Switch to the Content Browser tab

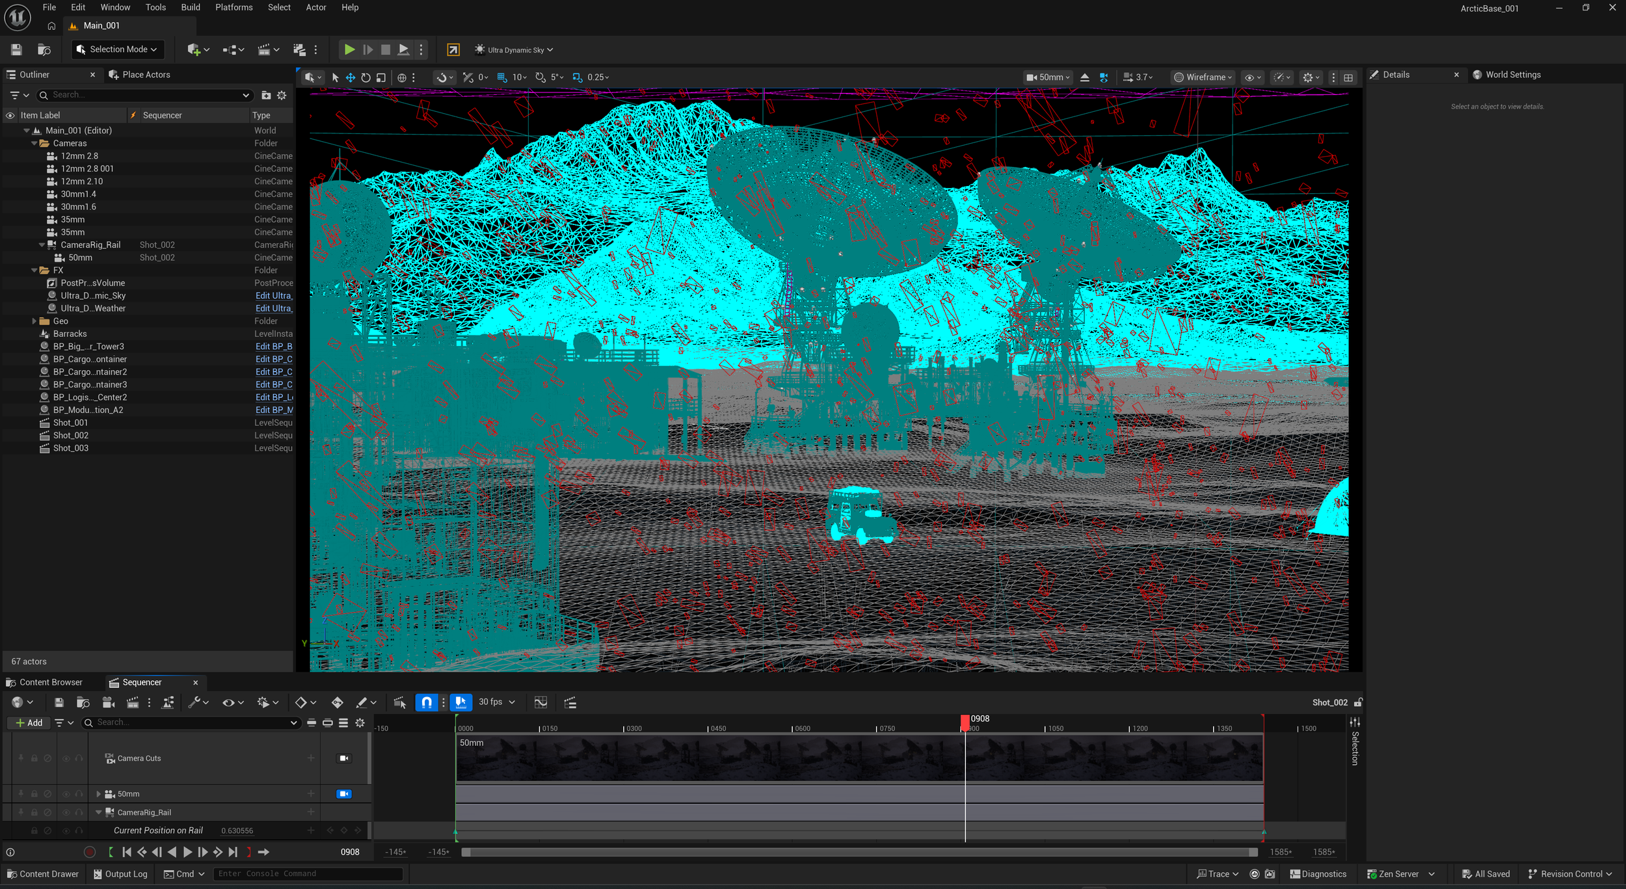pyautogui.click(x=45, y=682)
